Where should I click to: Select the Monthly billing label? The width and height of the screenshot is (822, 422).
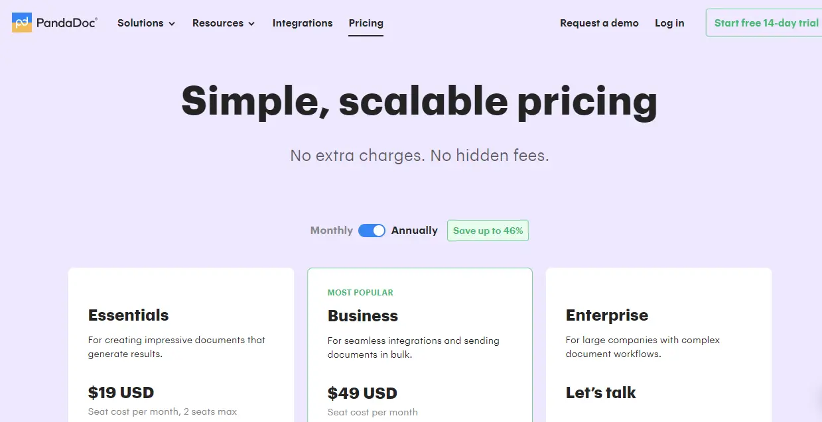click(332, 231)
